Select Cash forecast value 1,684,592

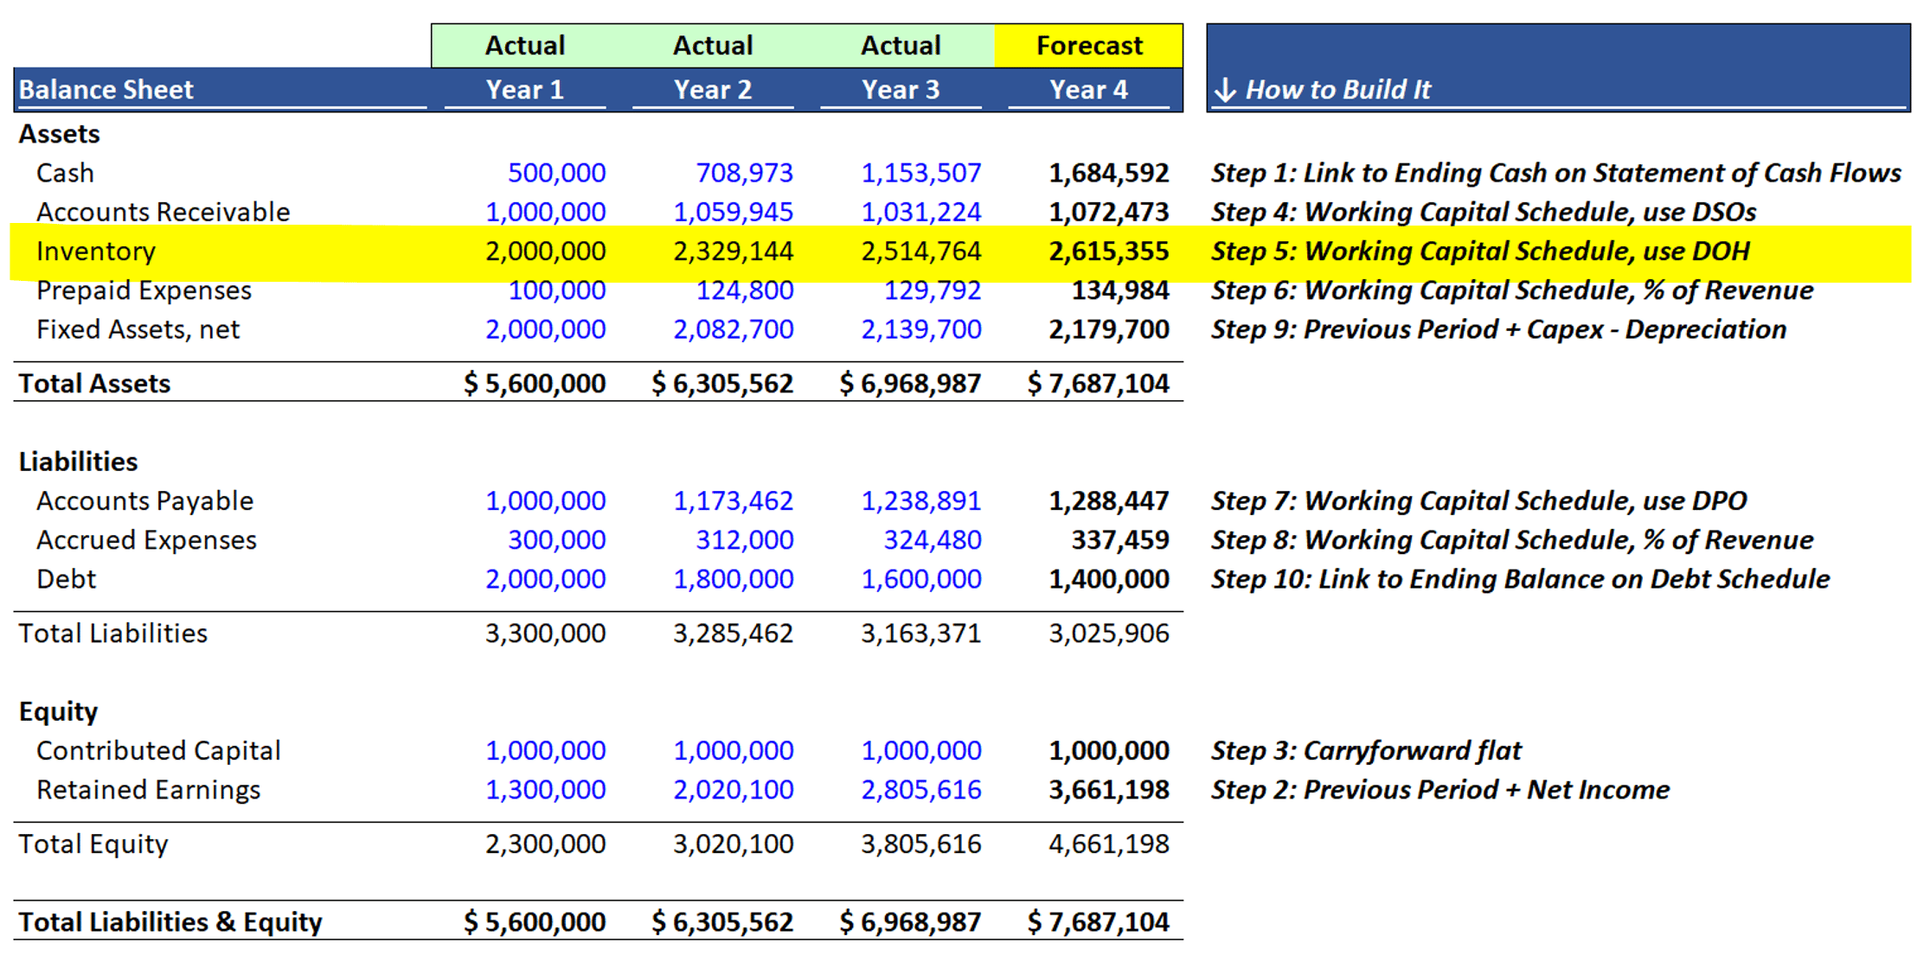(1108, 173)
